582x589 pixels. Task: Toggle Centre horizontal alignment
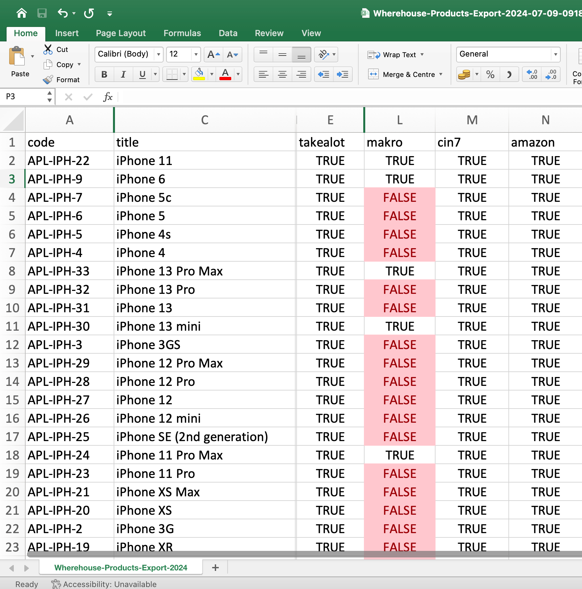tap(282, 74)
